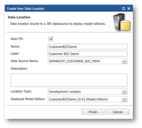The height and width of the screenshot is (128, 142).
Task: Select the SEMARCHY_CUSTOMER_B2C_MDM combo text
Action: pyautogui.click(x=74, y=61)
